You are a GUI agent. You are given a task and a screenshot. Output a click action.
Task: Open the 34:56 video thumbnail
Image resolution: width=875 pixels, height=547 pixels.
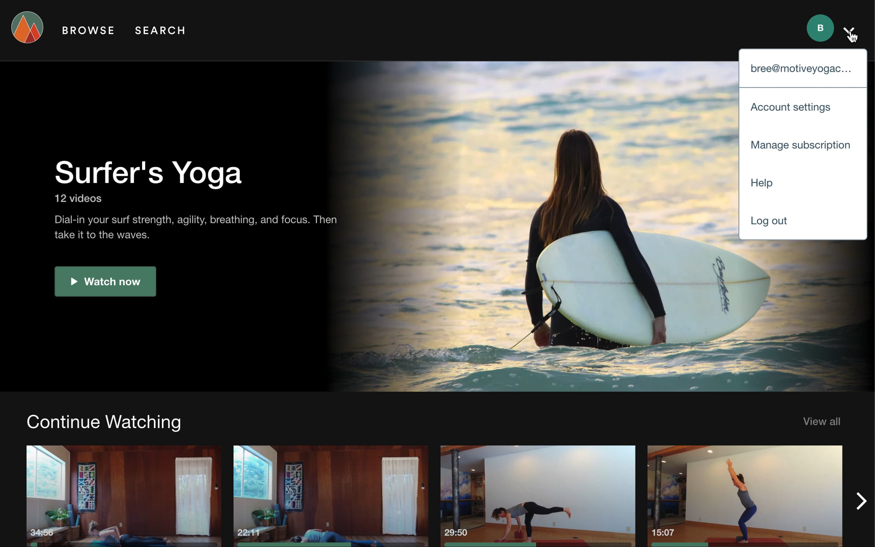pyautogui.click(x=124, y=494)
